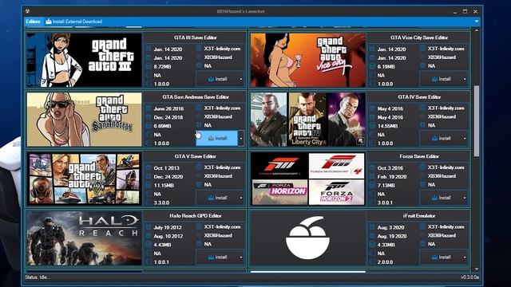511x287 pixels.
Task: Open the Install External Download tab
Action: (74, 22)
